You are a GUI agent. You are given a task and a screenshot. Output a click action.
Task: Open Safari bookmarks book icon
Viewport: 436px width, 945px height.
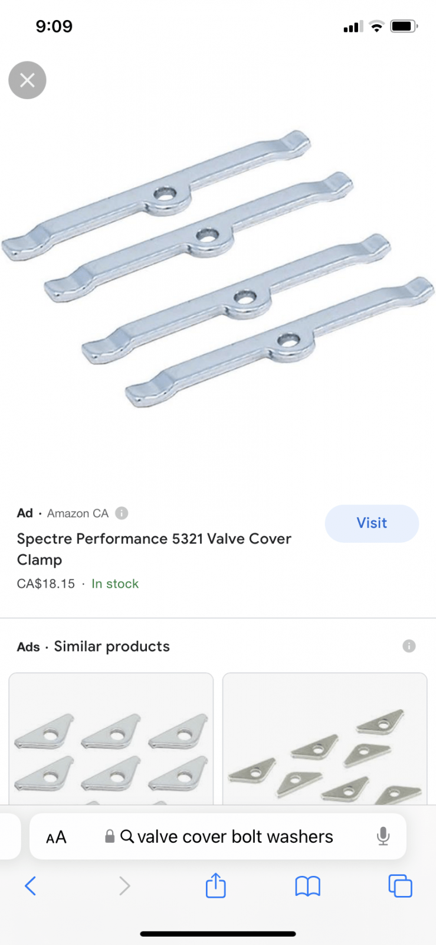click(x=307, y=886)
